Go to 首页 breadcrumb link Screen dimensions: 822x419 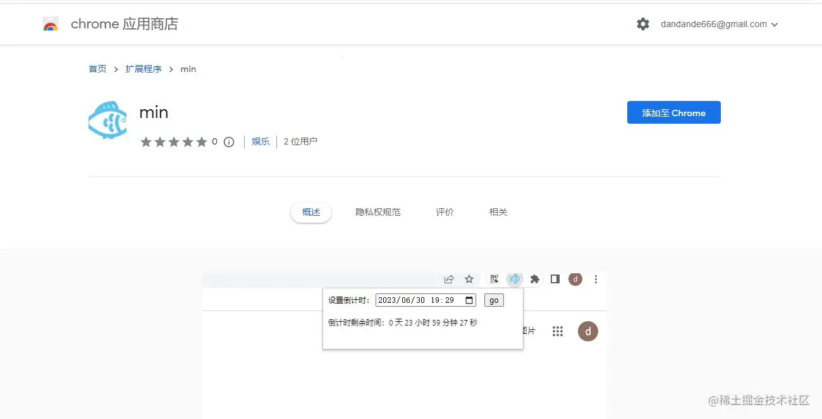(97, 69)
